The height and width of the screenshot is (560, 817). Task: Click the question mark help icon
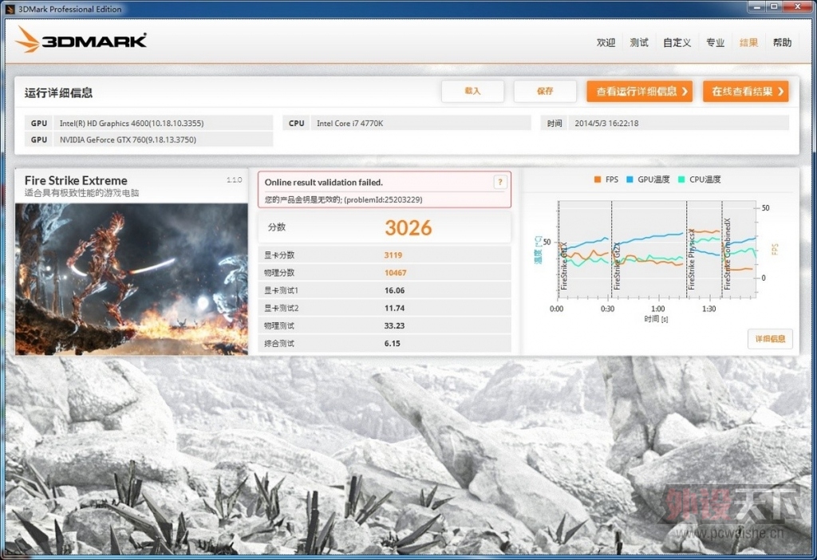[x=499, y=182]
